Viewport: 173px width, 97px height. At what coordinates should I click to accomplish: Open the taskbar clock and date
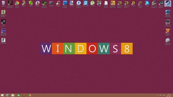(169, 95)
